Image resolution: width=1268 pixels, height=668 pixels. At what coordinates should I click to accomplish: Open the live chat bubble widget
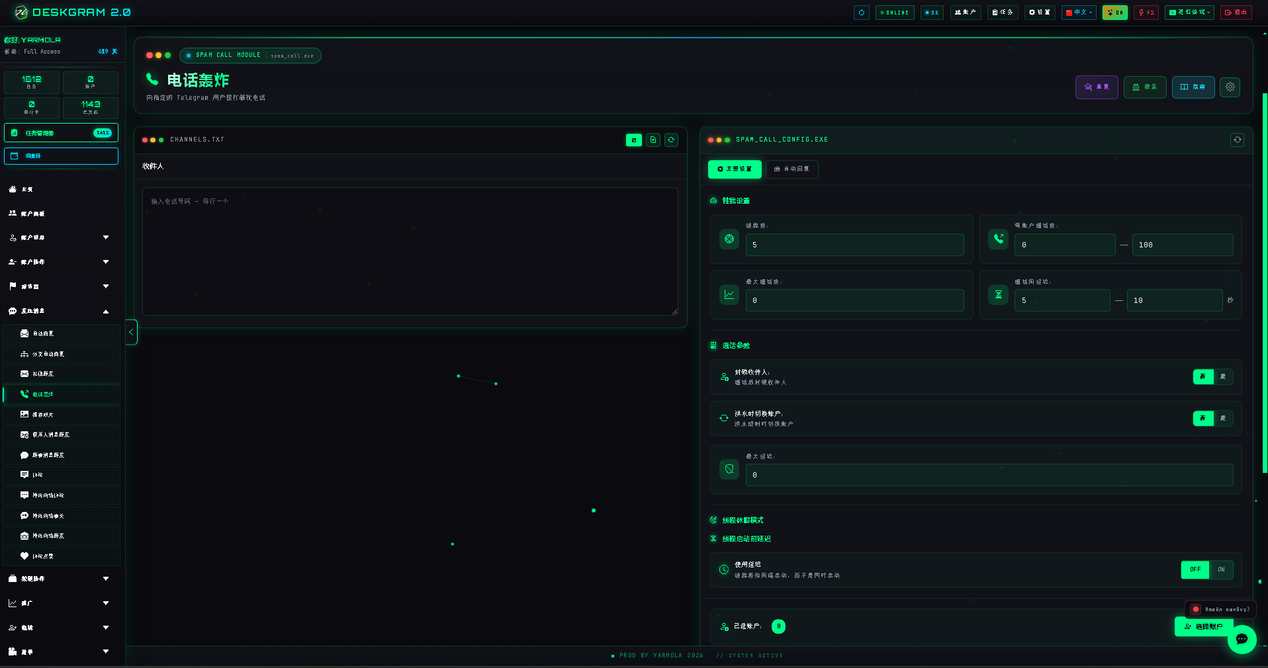[x=1242, y=639]
